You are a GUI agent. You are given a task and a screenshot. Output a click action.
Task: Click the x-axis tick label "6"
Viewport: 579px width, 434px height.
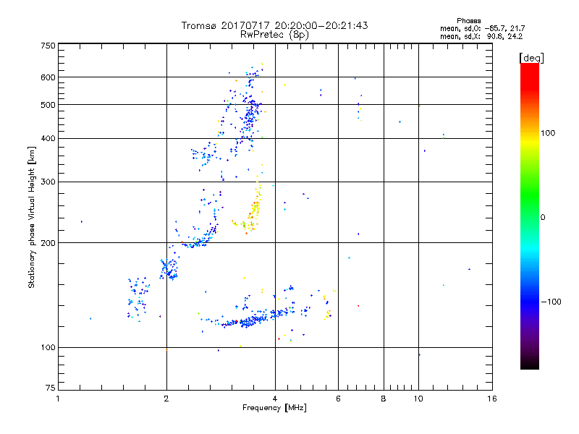tap(338, 399)
